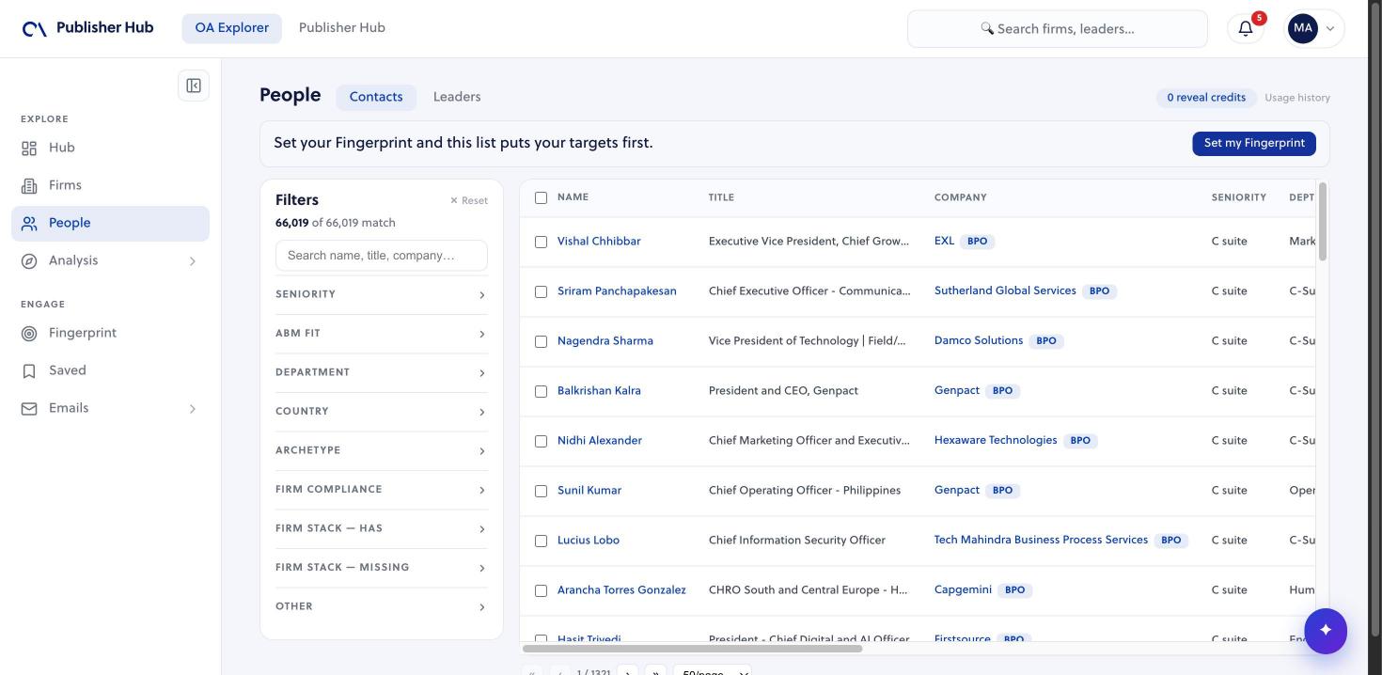This screenshot has width=1382, height=675.
Task: Click the Hub grid icon in sidebar
Action: (x=29, y=149)
